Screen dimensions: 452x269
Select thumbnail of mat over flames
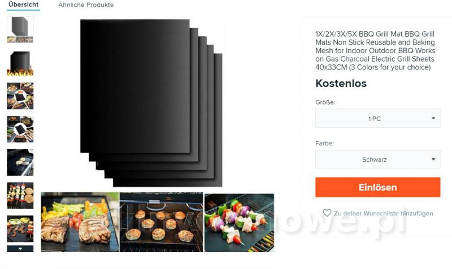[20, 63]
